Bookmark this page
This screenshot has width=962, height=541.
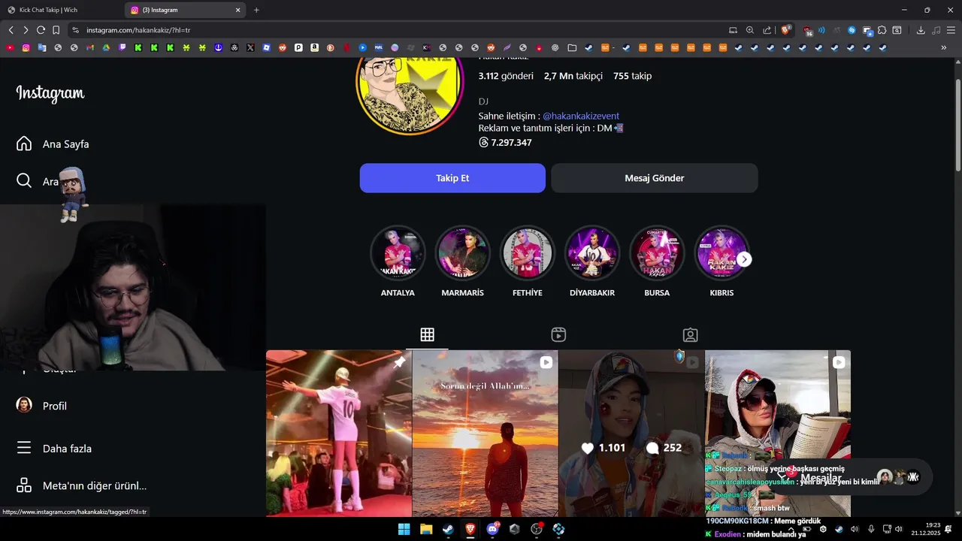point(56,30)
